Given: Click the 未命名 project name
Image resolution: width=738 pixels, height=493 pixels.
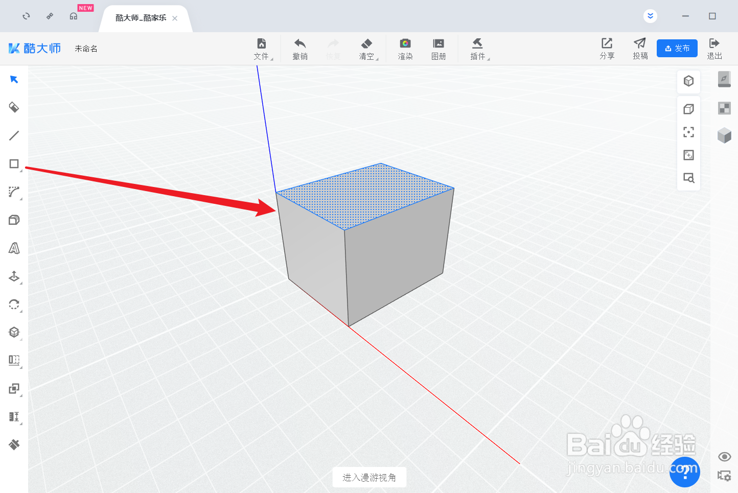Looking at the screenshot, I should point(86,49).
